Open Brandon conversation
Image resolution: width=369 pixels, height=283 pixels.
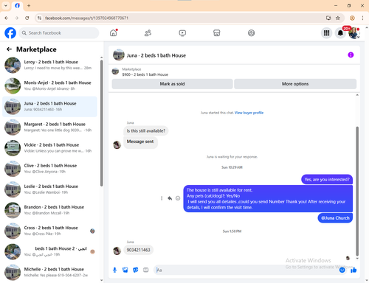[49, 210]
